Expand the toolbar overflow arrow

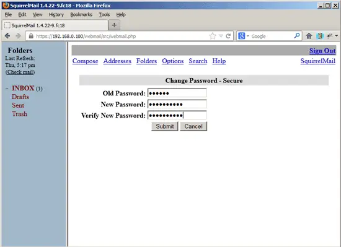[x=337, y=36]
